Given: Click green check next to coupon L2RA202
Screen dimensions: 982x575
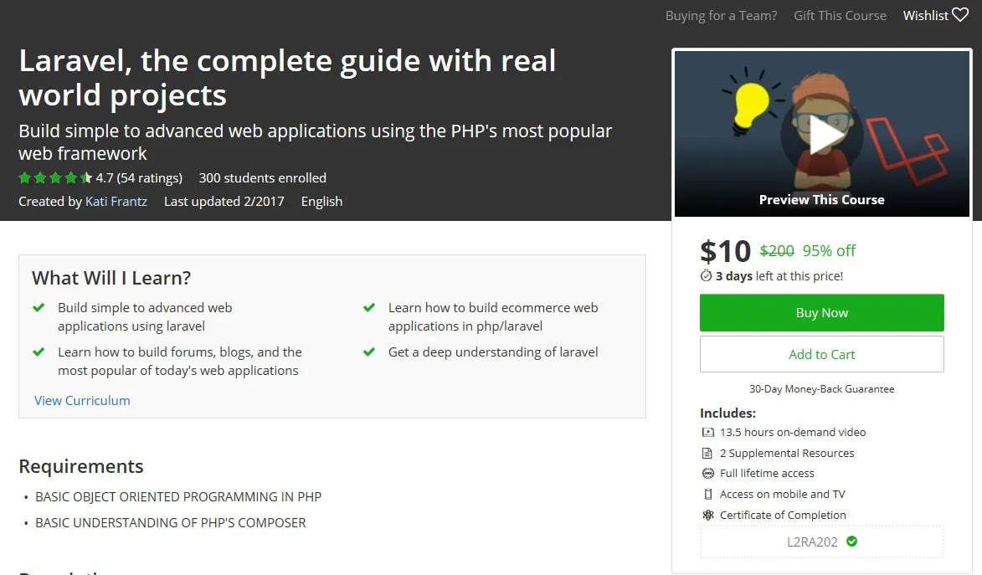Looking at the screenshot, I should 851,542.
